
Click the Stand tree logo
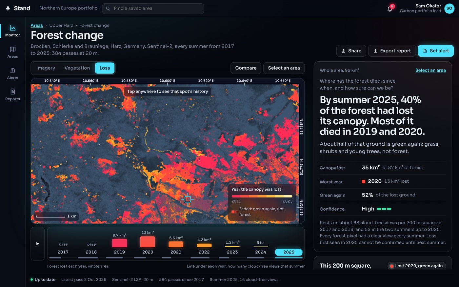(8, 8)
